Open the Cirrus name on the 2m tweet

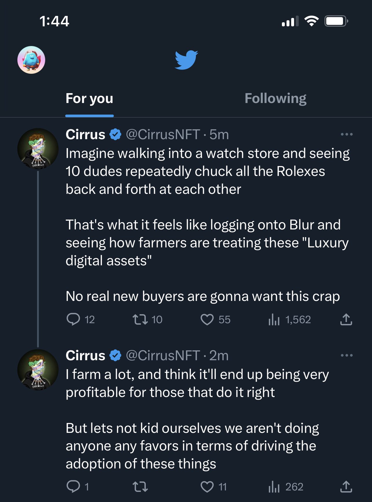pos(85,355)
